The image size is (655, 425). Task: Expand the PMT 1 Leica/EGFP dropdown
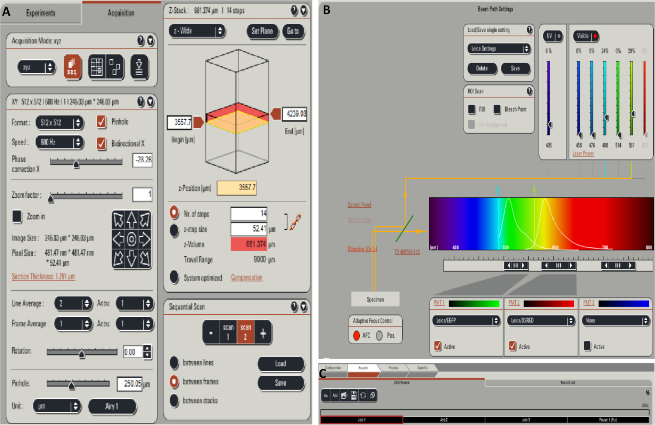pyautogui.click(x=465, y=321)
